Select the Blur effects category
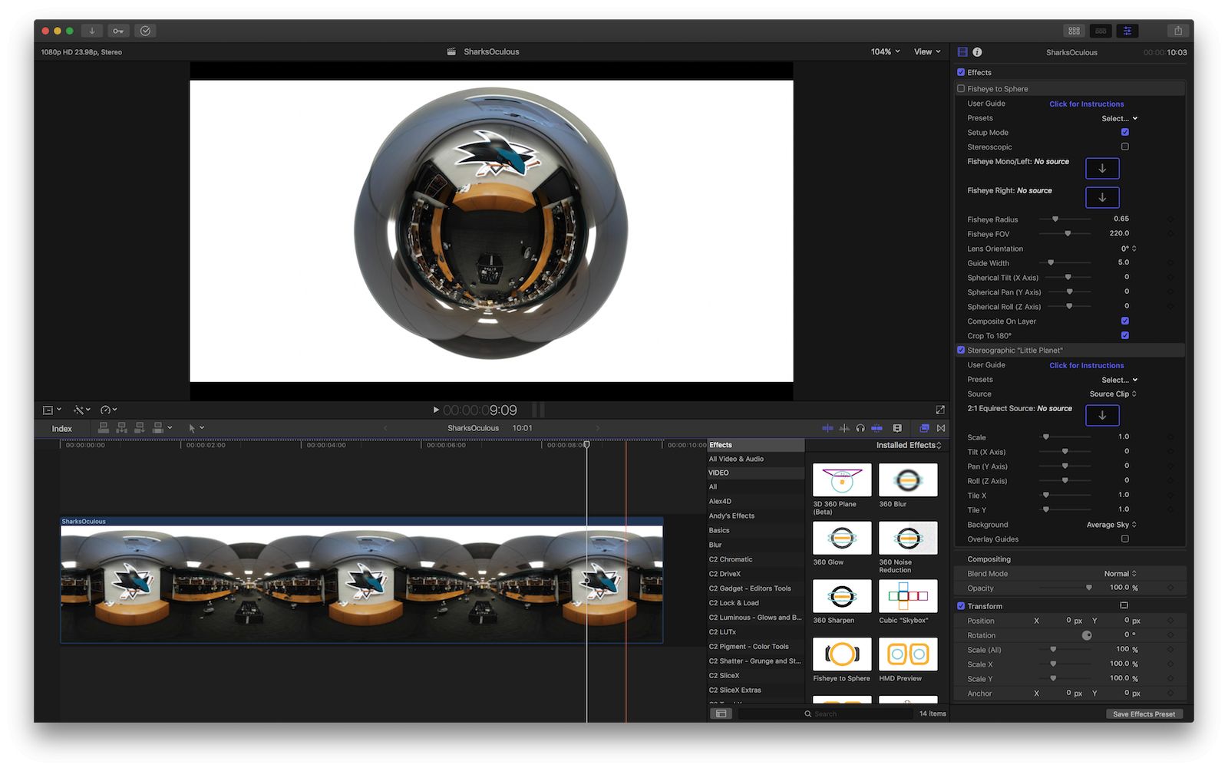Viewport: 1228px width, 771px height. click(755, 545)
